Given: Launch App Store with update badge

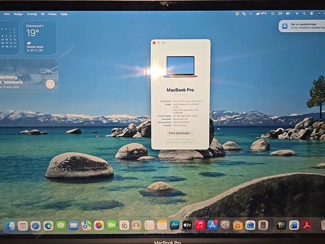Looking at the screenshot, I should tap(213, 225).
